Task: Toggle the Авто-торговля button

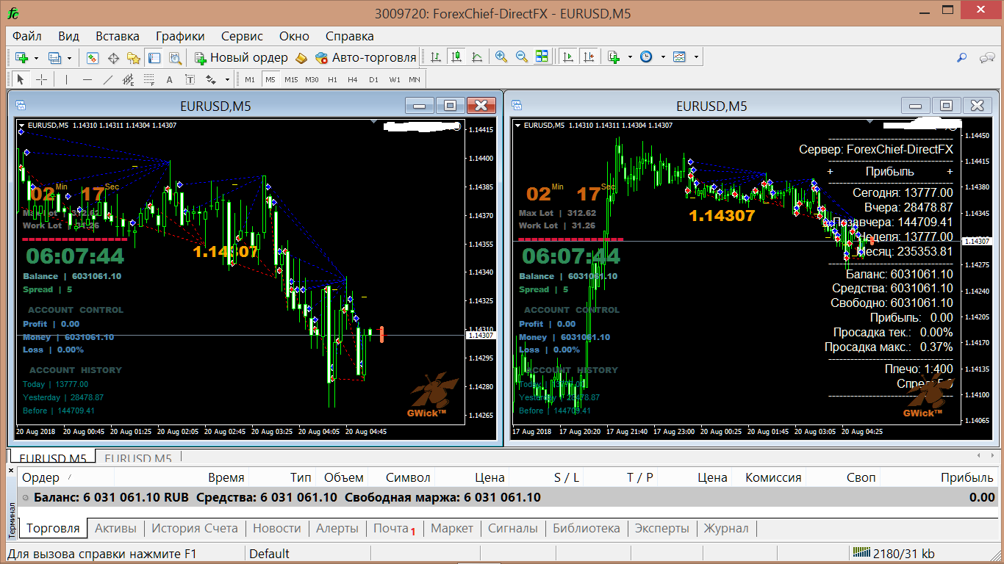Action: click(365, 57)
